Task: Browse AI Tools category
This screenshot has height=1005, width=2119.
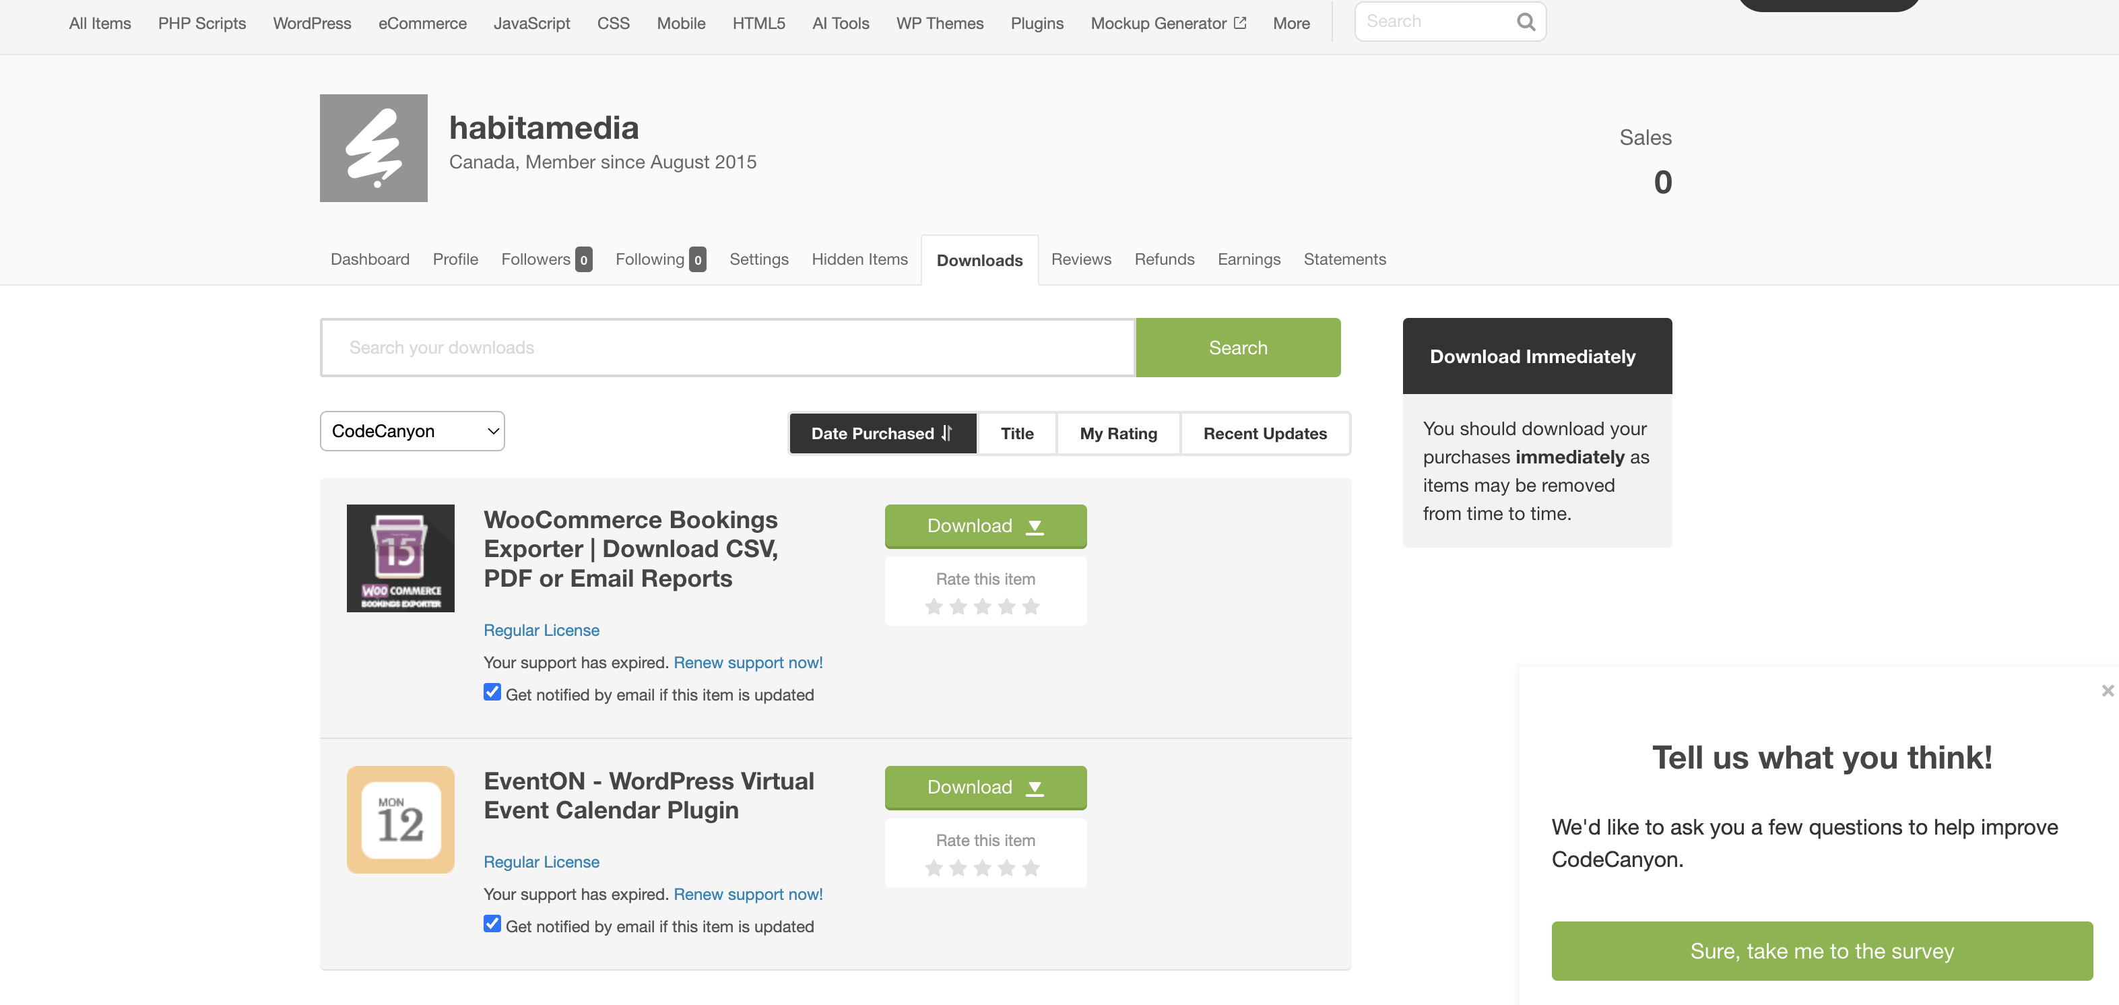Action: 841,23
